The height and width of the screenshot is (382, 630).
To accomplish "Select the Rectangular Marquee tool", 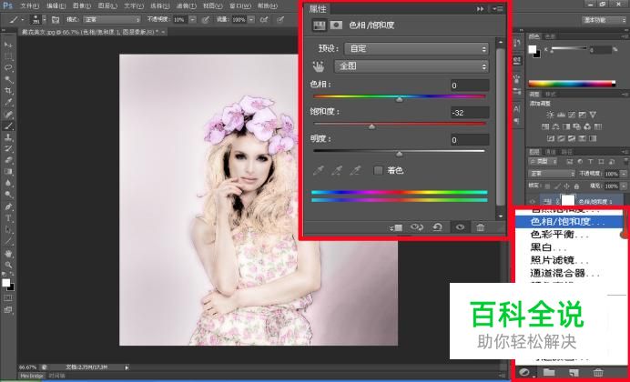I will [x=8, y=56].
